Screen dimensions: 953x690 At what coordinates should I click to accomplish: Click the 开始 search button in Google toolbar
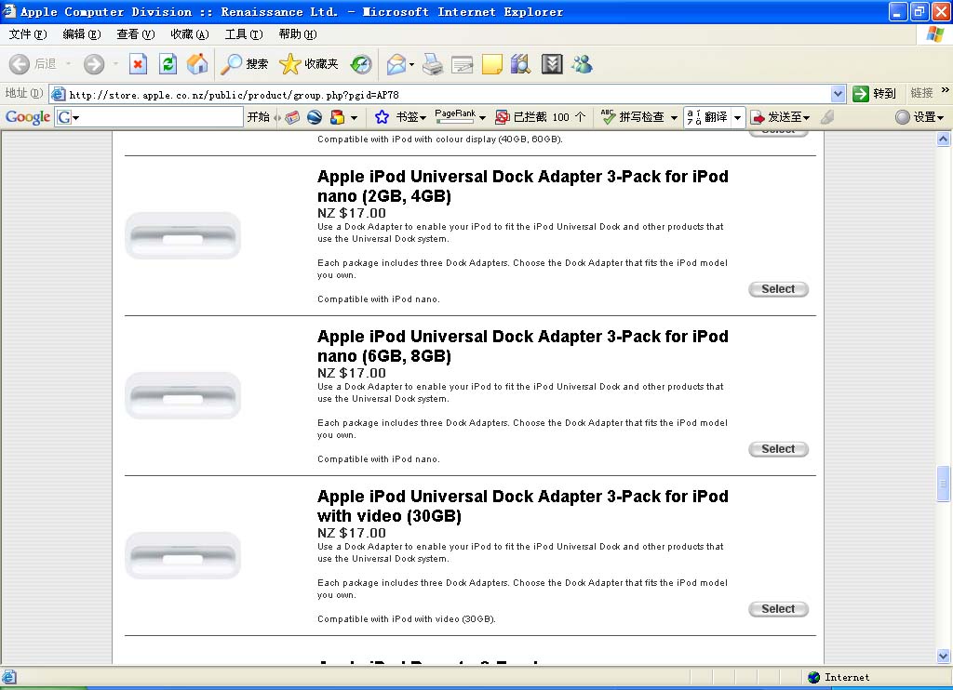pyautogui.click(x=259, y=116)
